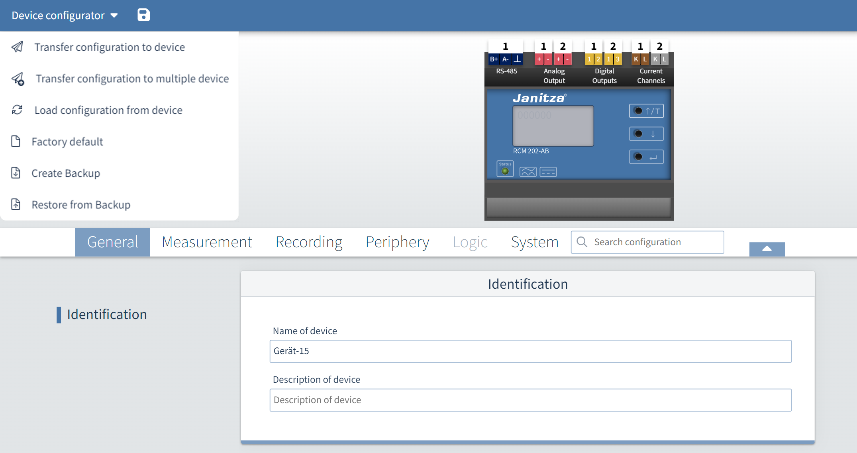Click the DC dashed-line icon on device
The image size is (857, 453).
click(x=548, y=172)
